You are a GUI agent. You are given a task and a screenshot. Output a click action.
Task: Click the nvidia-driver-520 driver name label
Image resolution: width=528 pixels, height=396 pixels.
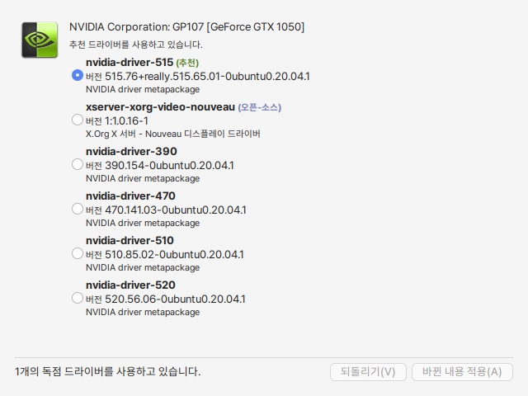[130, 285]
